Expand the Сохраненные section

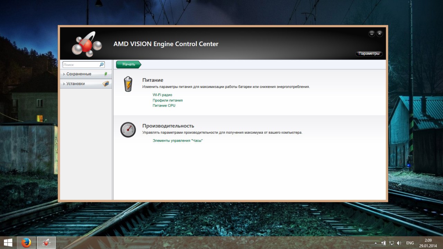79,74
